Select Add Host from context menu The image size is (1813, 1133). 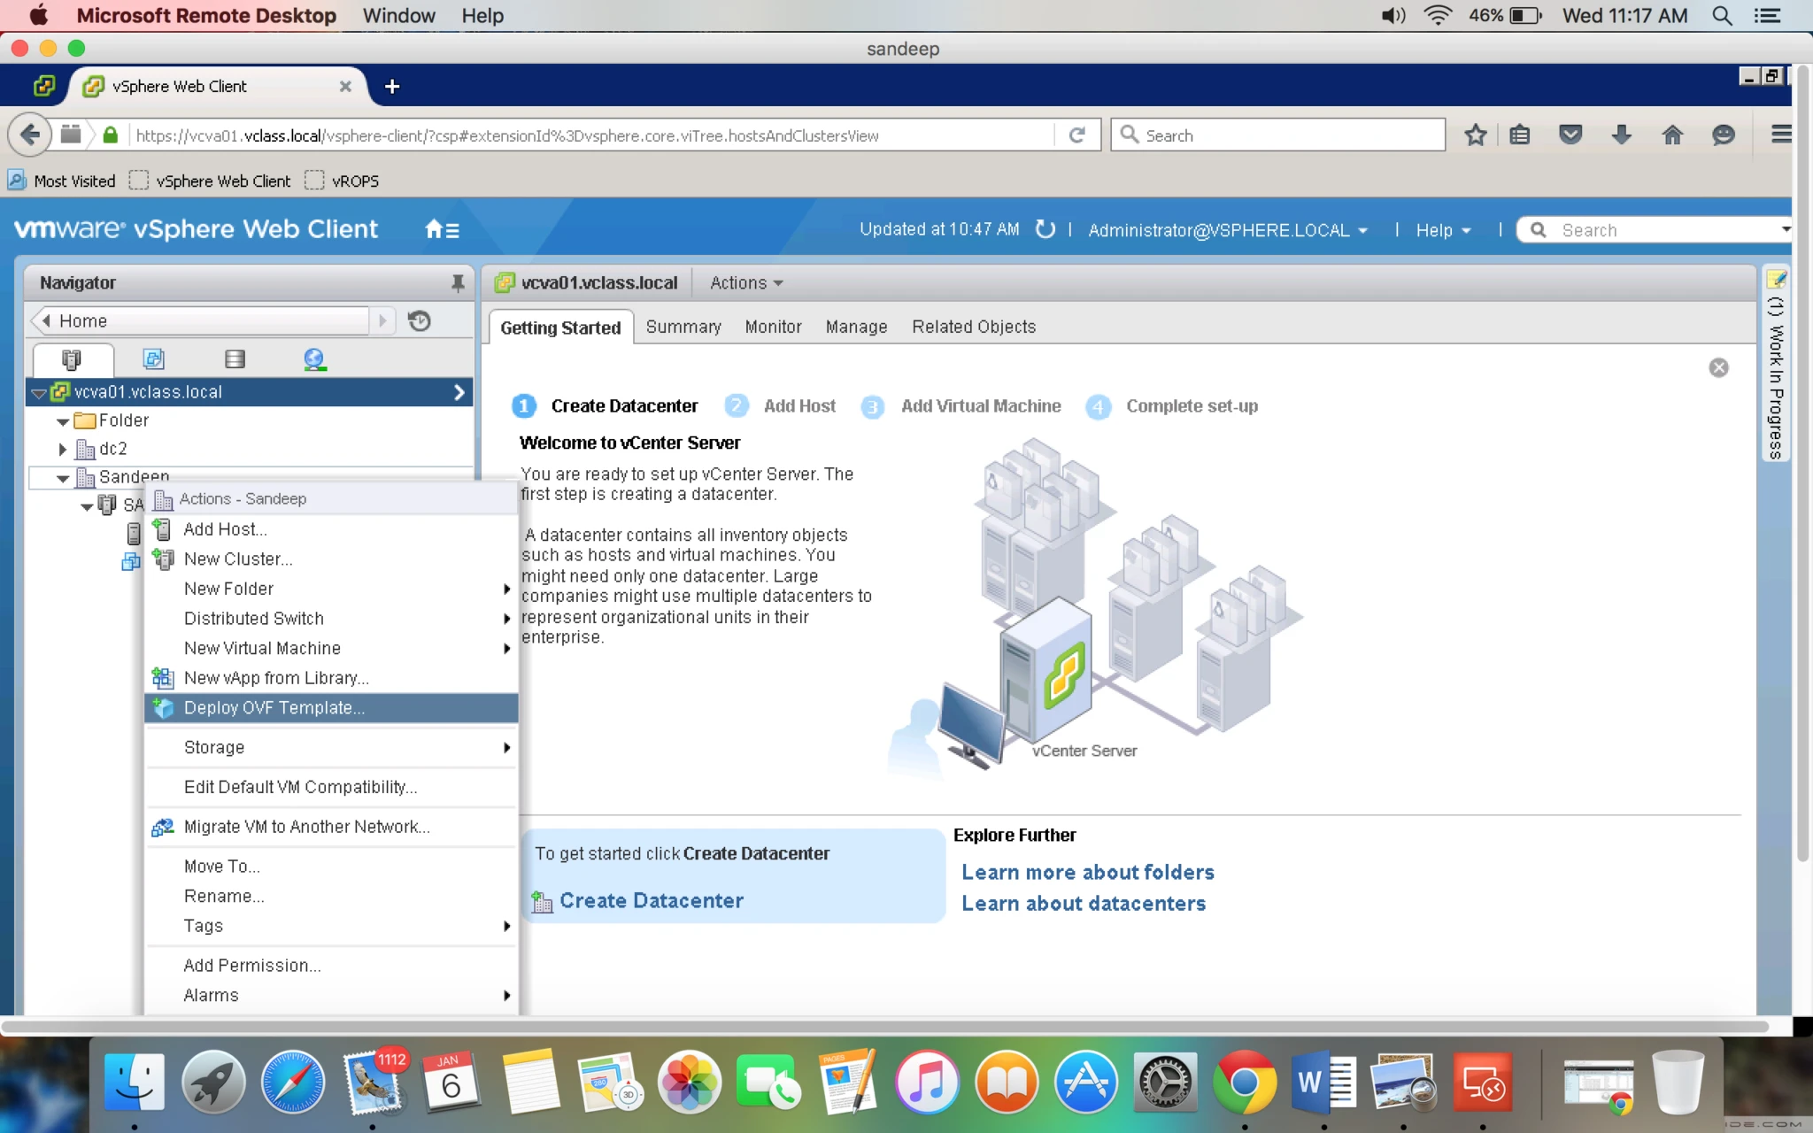[331, 529]
